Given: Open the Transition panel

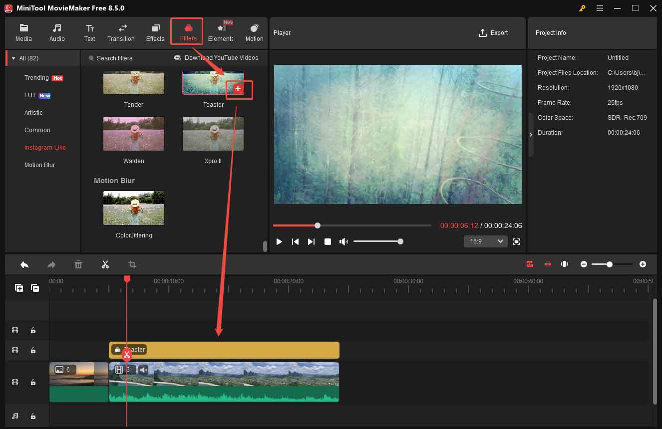Looking at the screenshot, I should pyautogui.click(x=121, y=33).
